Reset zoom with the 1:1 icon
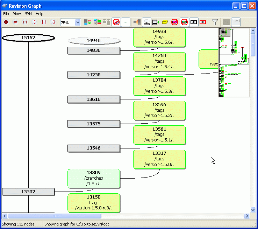 pyautogui.click(x=25, y=22)
